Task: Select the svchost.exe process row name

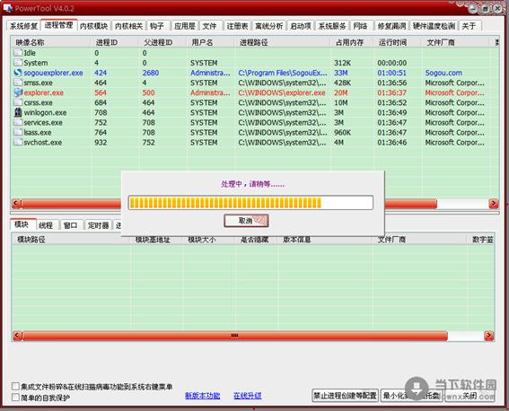Action: (43, 142)
